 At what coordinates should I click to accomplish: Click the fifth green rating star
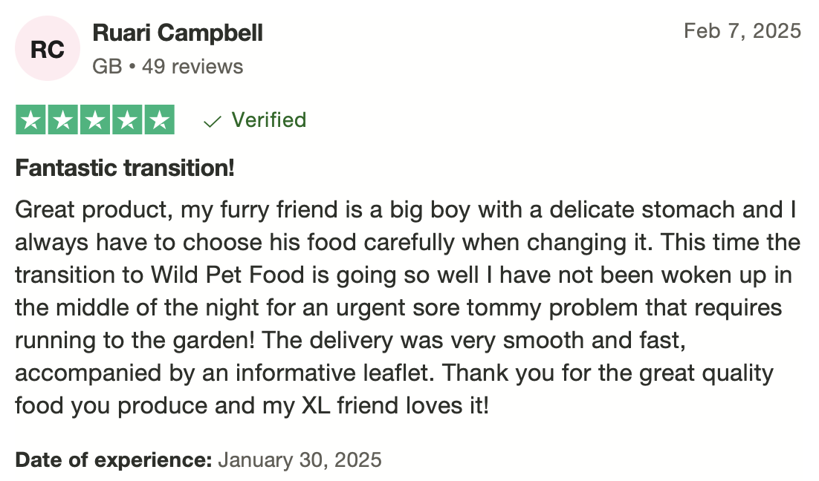point(159,120)
